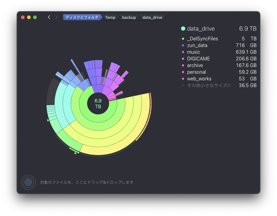Go forward with the right arrow
The image size is (277, 216).
pyautogui.click(x=56, y=17)
